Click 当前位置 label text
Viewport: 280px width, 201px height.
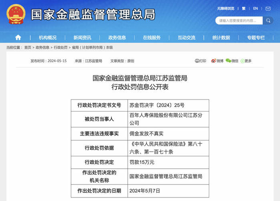tap(14, 48)
